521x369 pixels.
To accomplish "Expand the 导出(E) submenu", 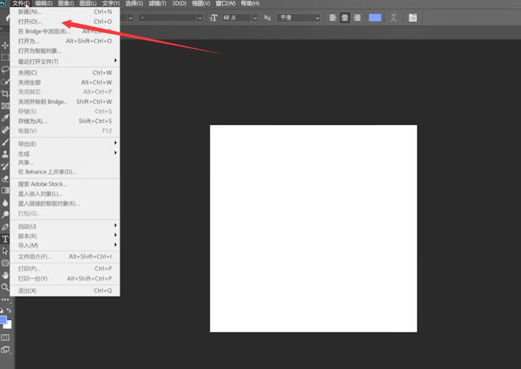I will 65,144.
